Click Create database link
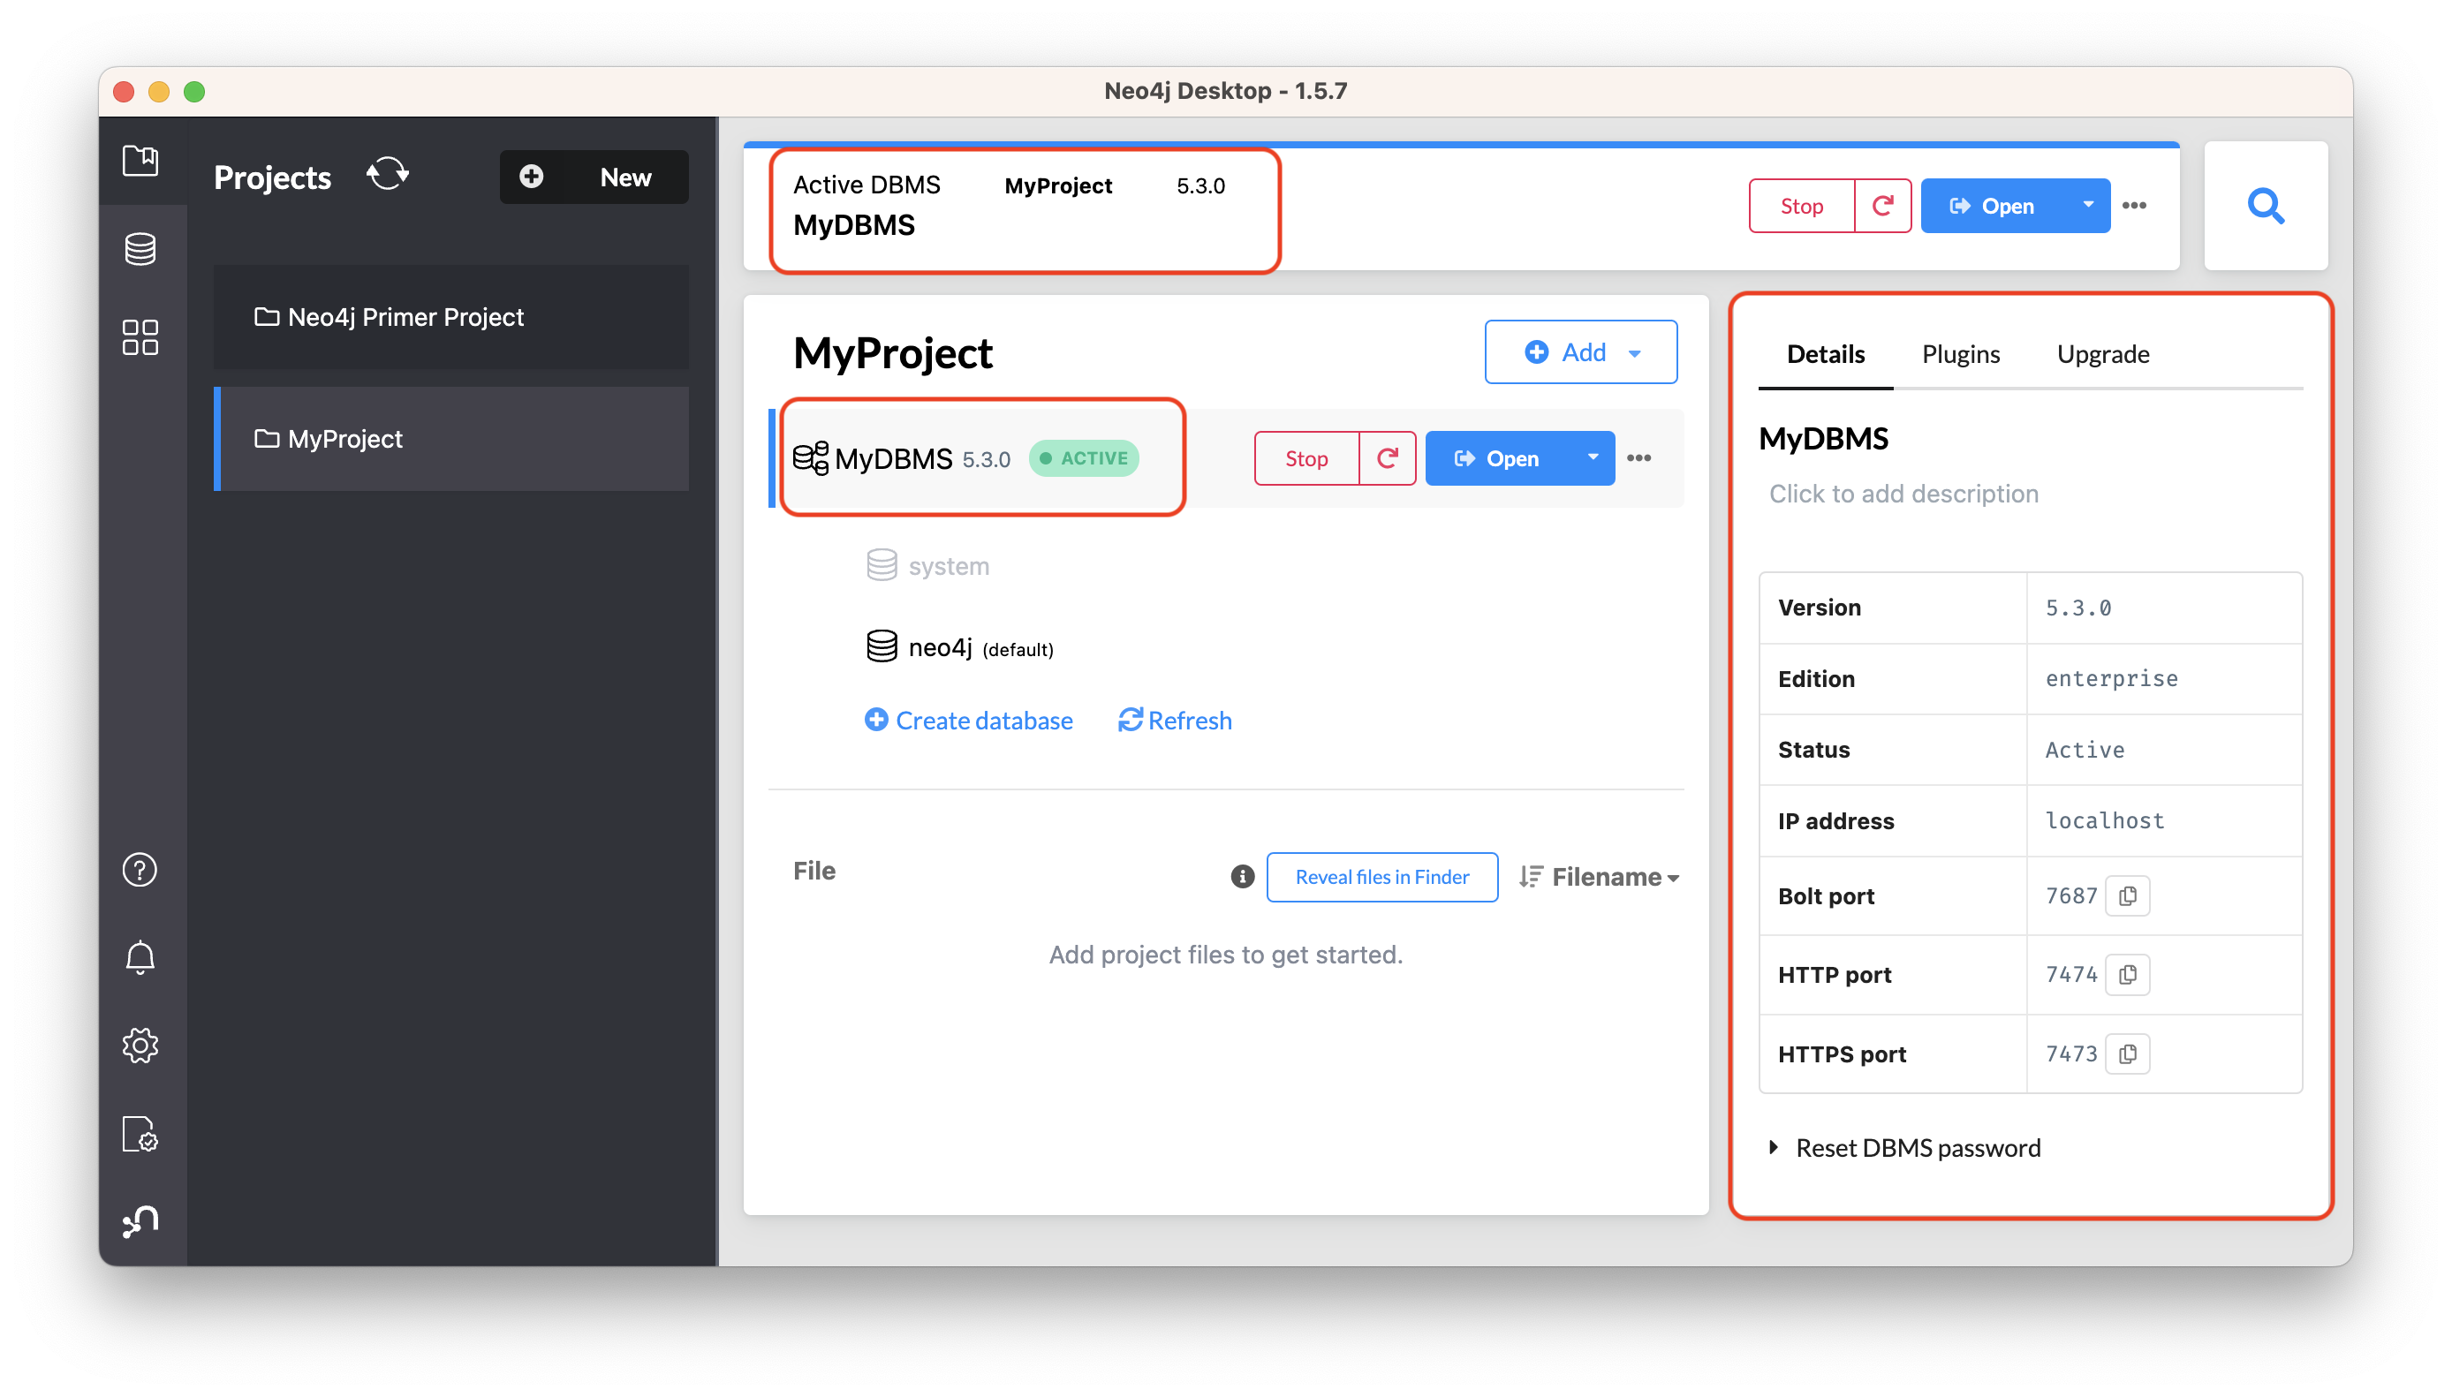 tap(968, 720)
